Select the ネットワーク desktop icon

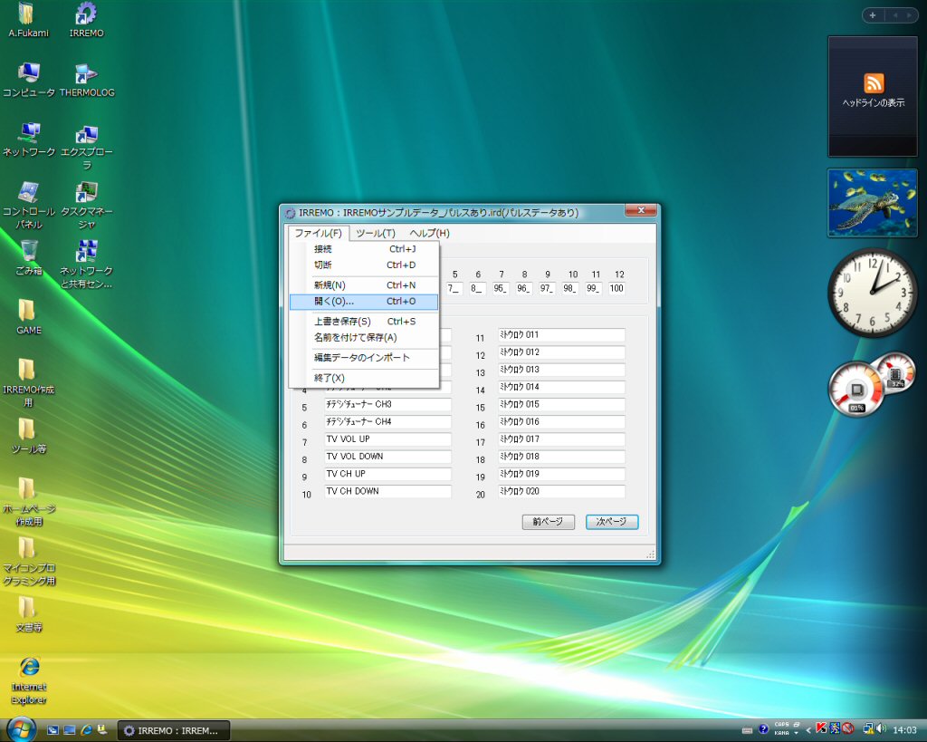coord(28,139)
